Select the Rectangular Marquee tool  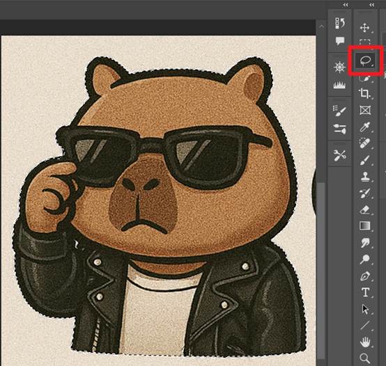(364, 42)
